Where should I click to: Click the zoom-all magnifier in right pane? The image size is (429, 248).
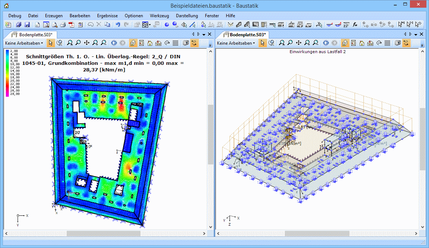pos(282,43)
